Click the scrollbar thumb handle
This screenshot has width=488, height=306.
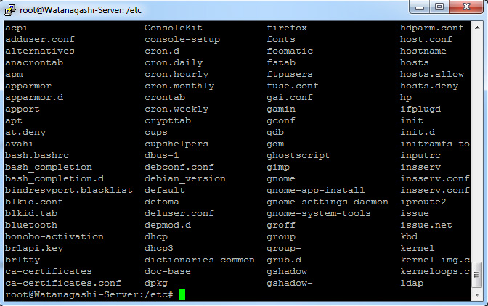click(477, 274)
